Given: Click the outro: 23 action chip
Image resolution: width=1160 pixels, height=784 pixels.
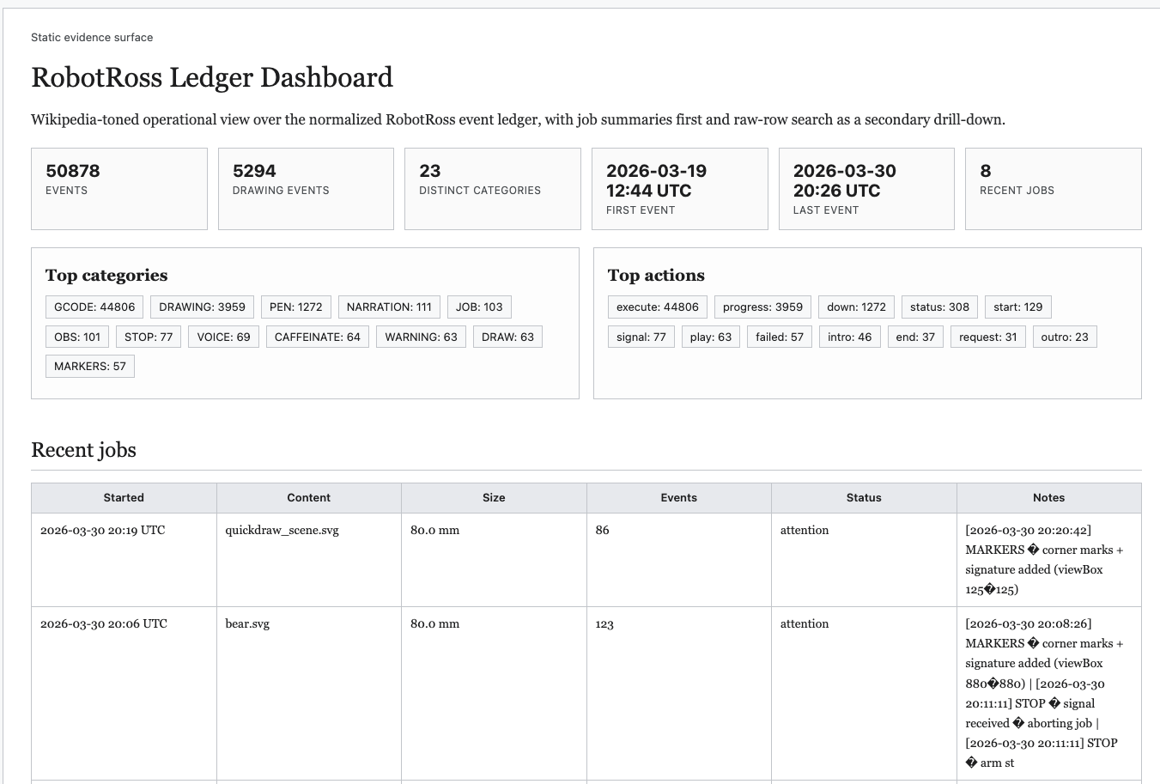Looking at the screenshot, I should click(1065, 336).
